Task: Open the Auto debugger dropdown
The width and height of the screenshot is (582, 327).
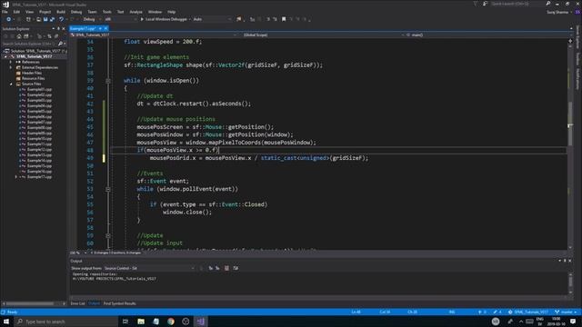Action: 212,19
